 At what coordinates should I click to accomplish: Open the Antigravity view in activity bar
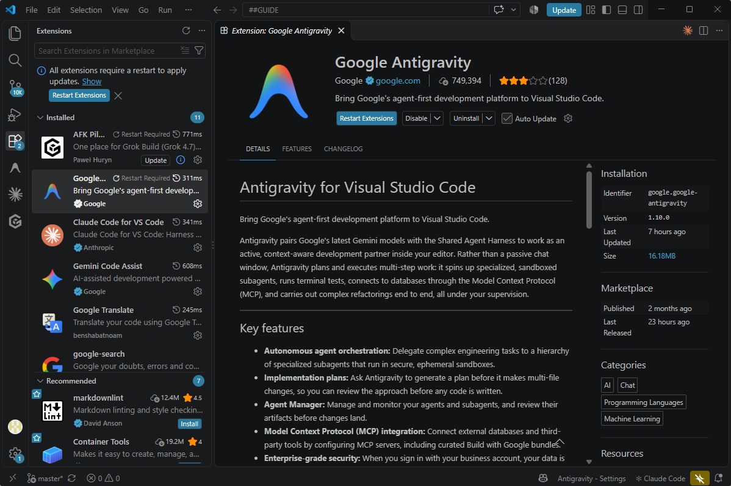click(x=15, y=168)
